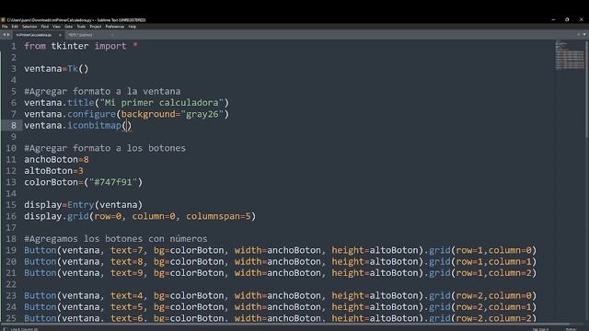Click on "display=Entry(ventana)" text

[x=84, y=205]
